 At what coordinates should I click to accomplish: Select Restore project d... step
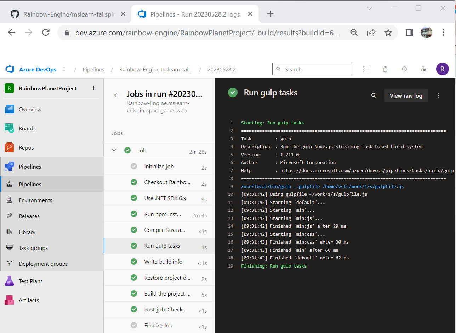159,277
